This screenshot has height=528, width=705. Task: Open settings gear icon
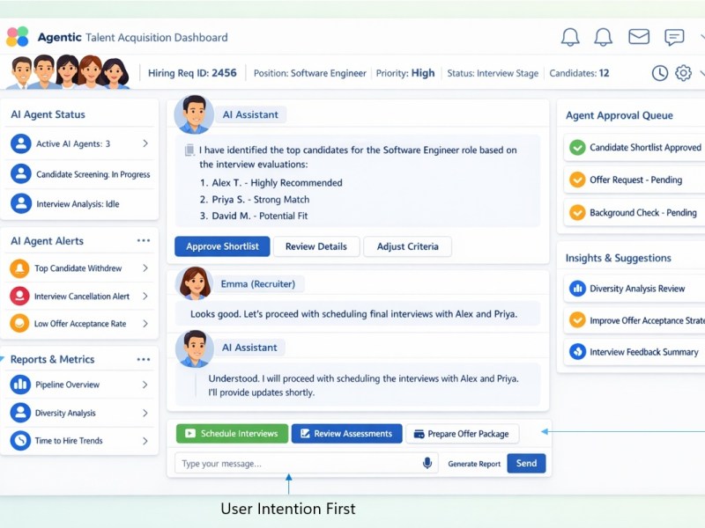pos(683,73)
